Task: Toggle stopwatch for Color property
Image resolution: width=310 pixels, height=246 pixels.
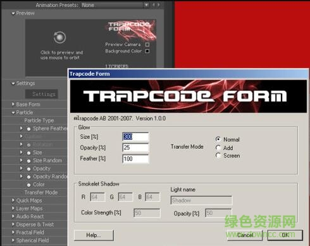Action: click(29, 185)
